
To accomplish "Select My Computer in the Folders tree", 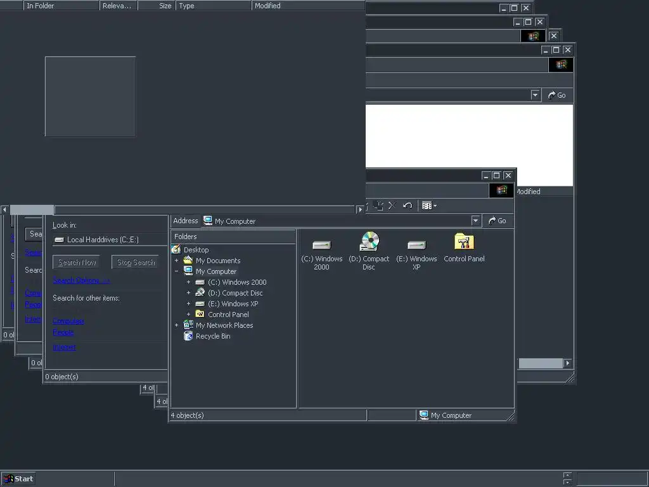I will [x=216, y=271].
